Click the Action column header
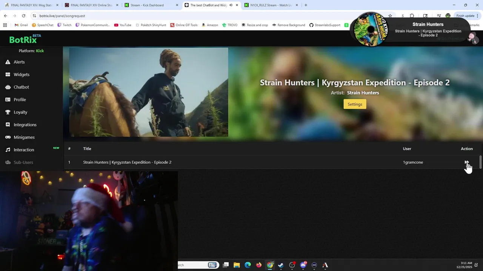 [467, 149]
